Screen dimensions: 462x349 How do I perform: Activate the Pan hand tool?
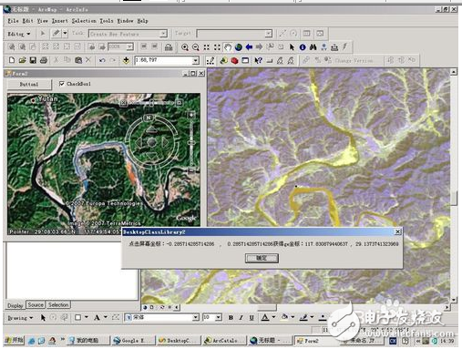click(x=228, y=47)
